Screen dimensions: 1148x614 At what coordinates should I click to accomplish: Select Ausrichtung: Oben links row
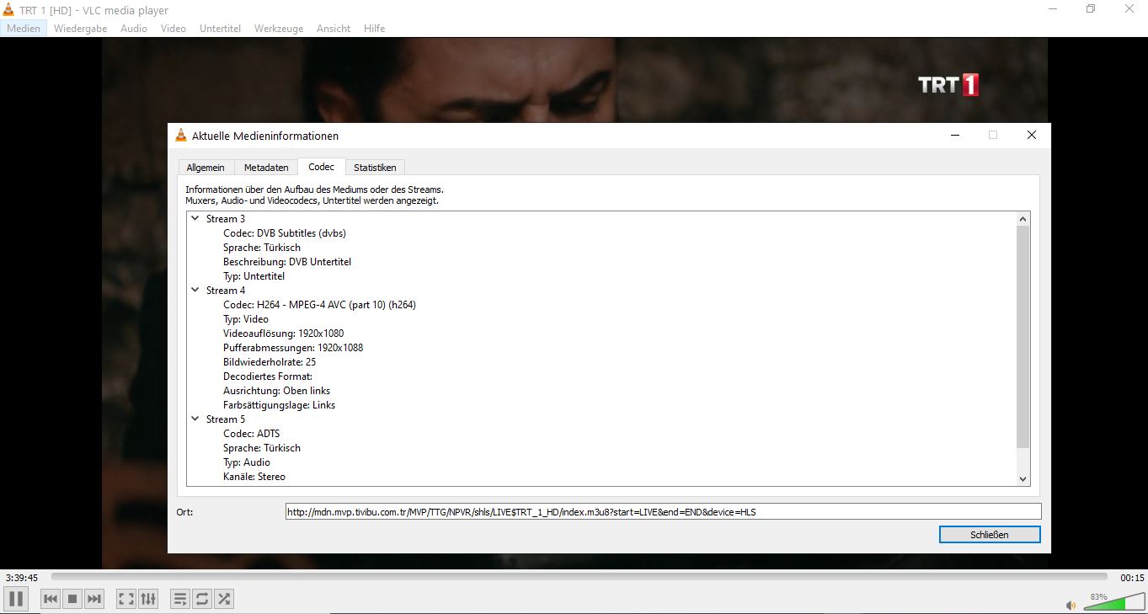[276, 391]
